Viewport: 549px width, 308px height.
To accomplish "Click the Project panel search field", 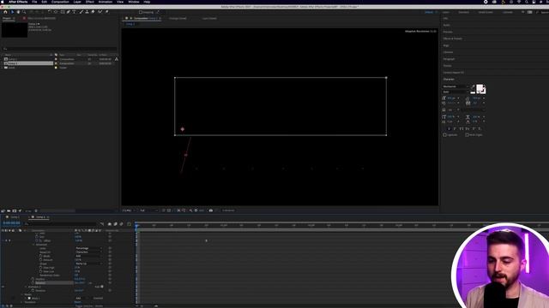I will point(59,49).
